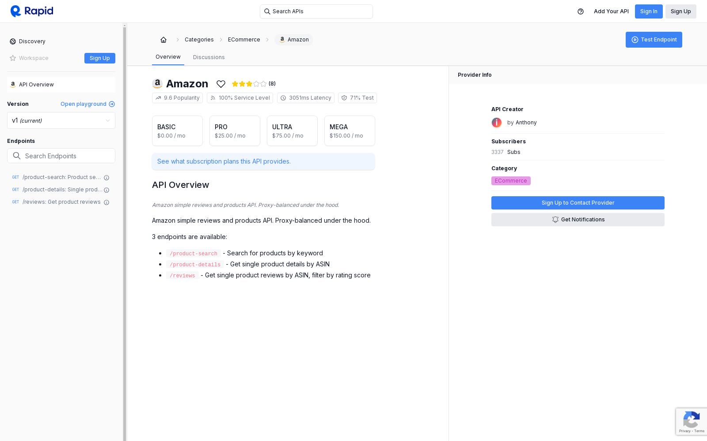Click the Amazon logo beside the title
This screenshot has height=441, width=707.
(157, 84)
